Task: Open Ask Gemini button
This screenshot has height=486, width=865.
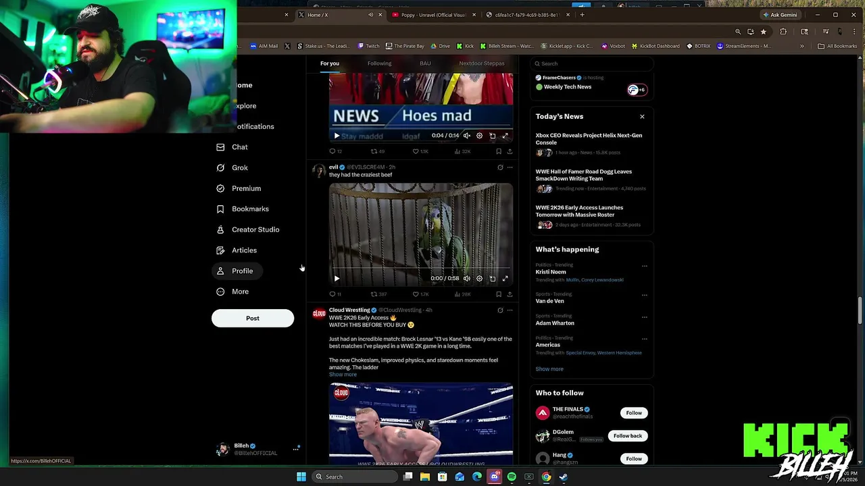Action: [x=780, y=15]
